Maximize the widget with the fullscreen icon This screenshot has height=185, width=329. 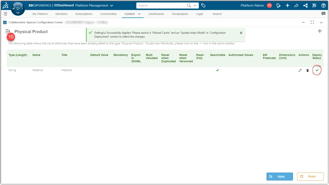pos(312,22)
